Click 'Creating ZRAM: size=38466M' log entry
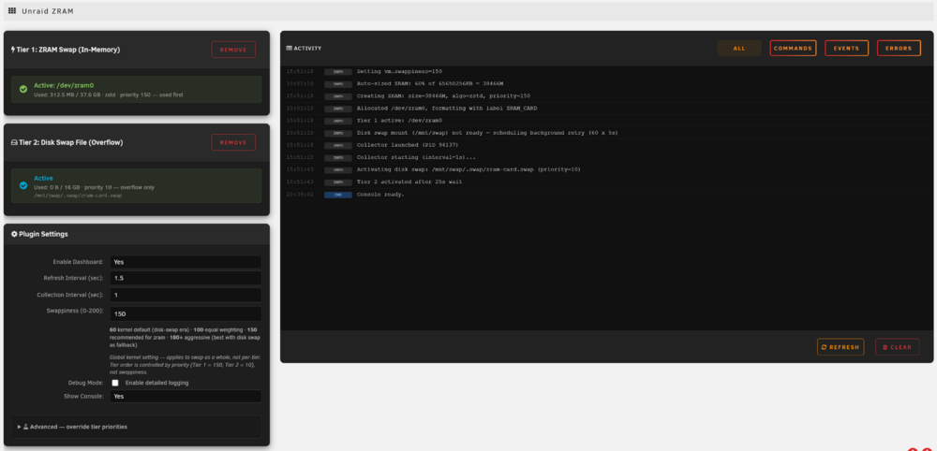The width and height of the screenshot is (937, 451). (443, 96)
